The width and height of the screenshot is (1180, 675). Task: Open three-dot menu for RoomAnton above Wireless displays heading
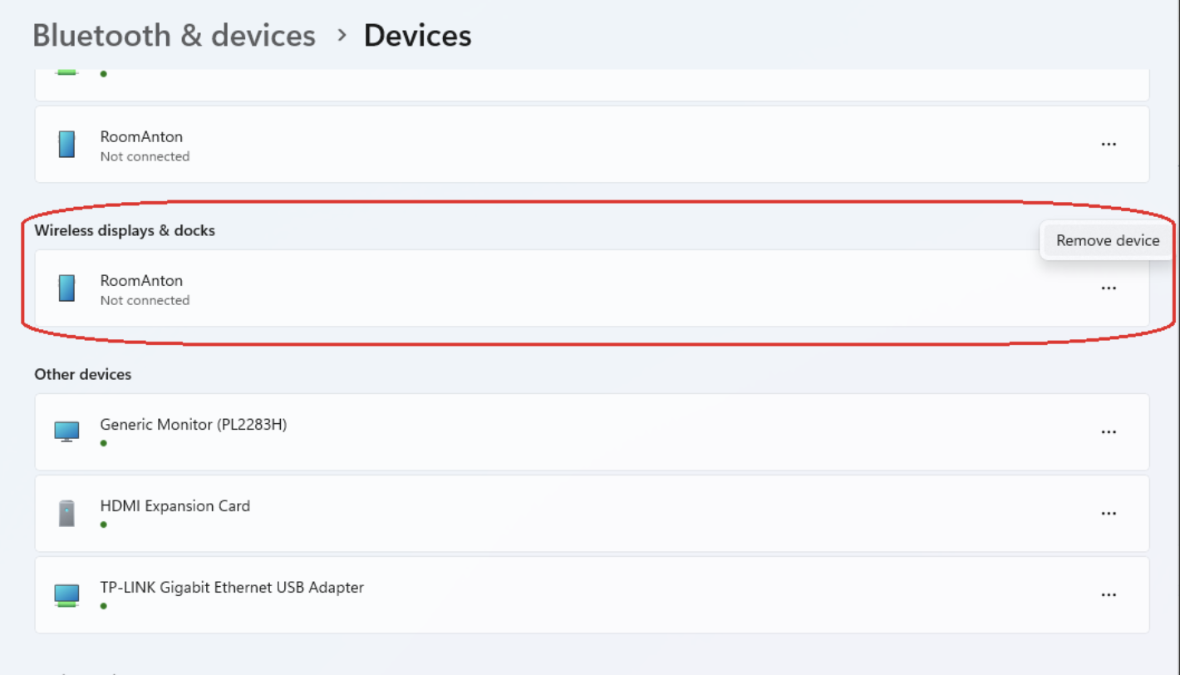(1108, 144)
